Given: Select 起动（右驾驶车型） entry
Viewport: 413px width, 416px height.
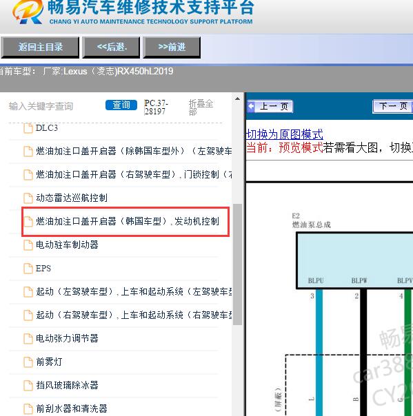Looking at the screenshot, I should pyautogui.click(x=134, y=315).
